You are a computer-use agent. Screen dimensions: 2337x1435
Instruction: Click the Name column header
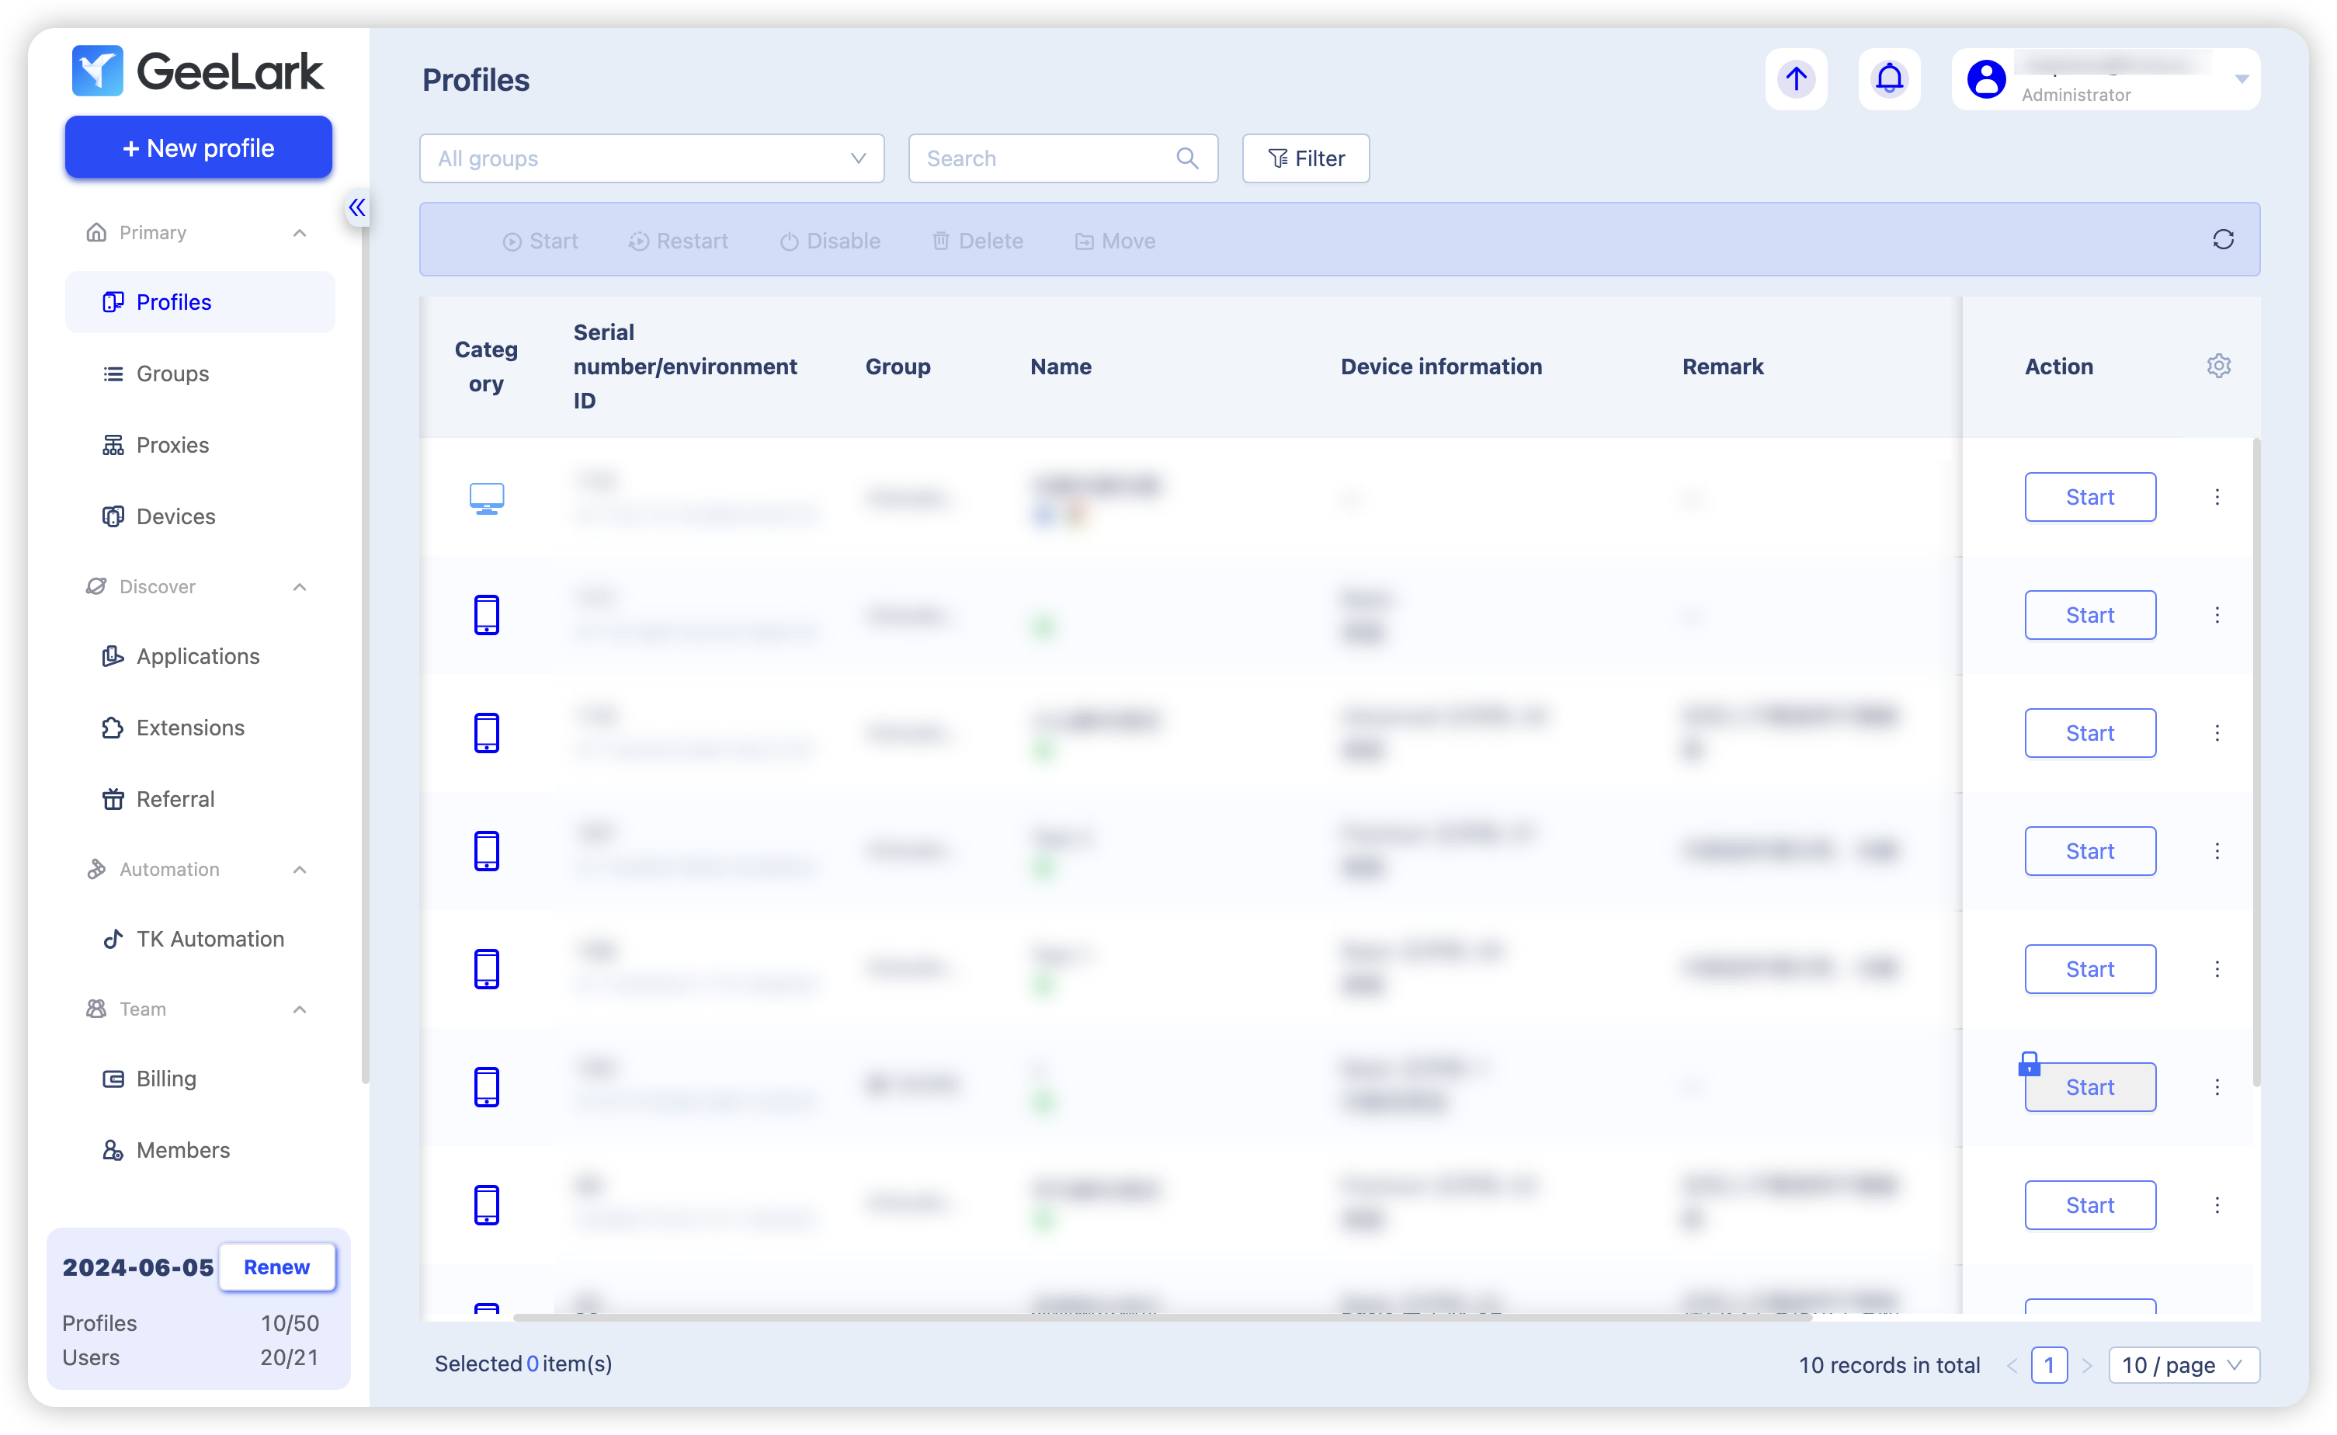1061,367
